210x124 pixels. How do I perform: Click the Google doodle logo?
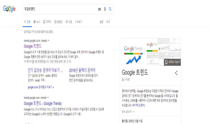[9, 9]
